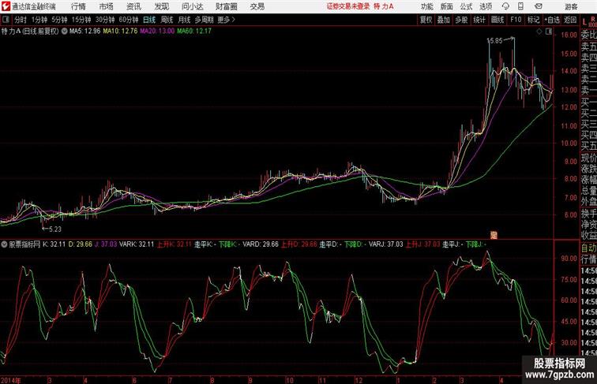Click the 股票指标网 indicator name
The height and width of the screenshot is (384, 597).
coord(24,244)
